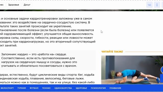The height and width of the screenshot is (92, 163).
Task: Go to ТУРИЗМ section in bottom bar
Action: pyautogui.click(x=22, y=88)
